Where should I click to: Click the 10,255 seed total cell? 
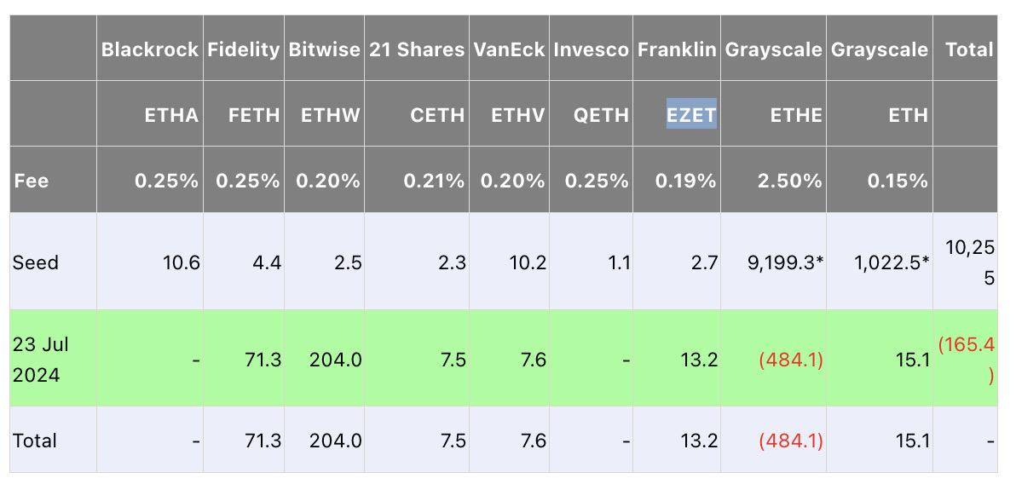(970, 262)
